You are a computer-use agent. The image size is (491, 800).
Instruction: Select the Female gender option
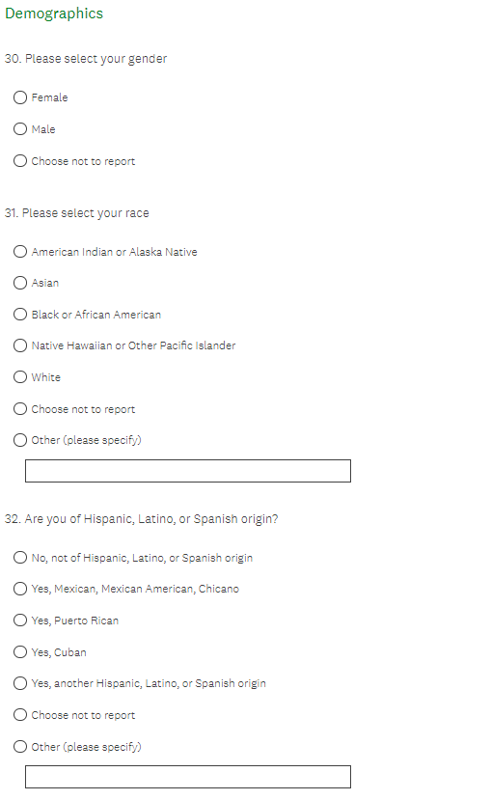(x=20, y=97)
